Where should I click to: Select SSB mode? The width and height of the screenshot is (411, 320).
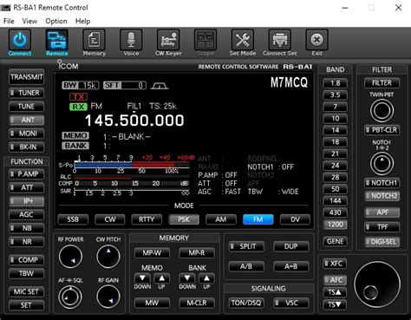tap(73, 219)
